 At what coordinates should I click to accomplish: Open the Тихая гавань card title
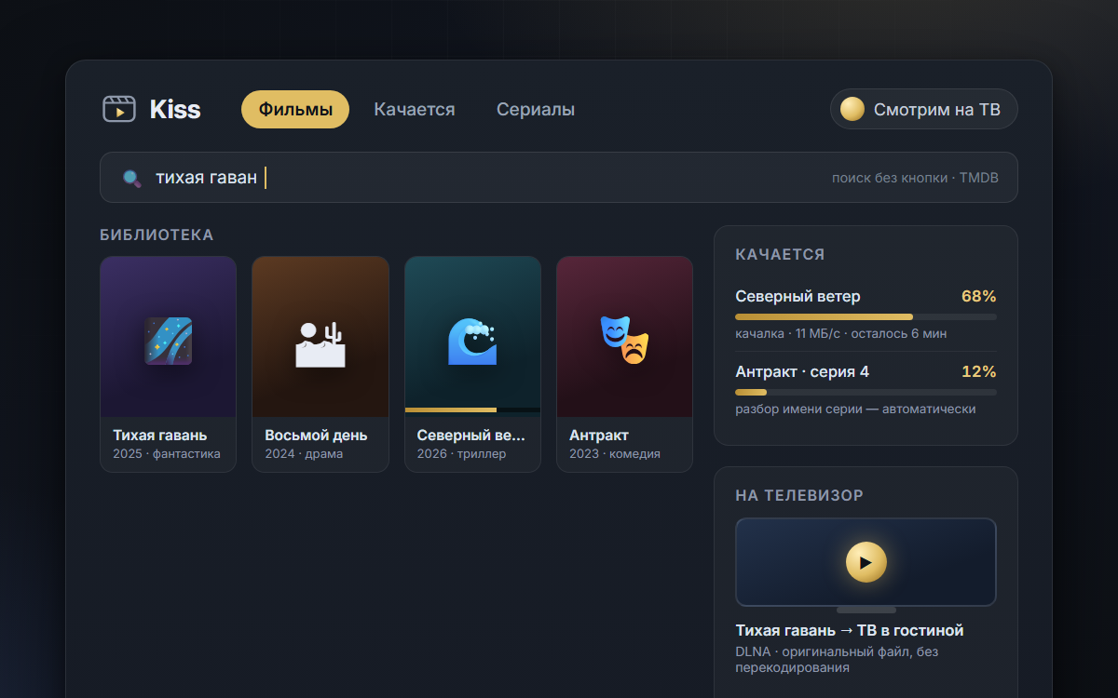point(160,435)
